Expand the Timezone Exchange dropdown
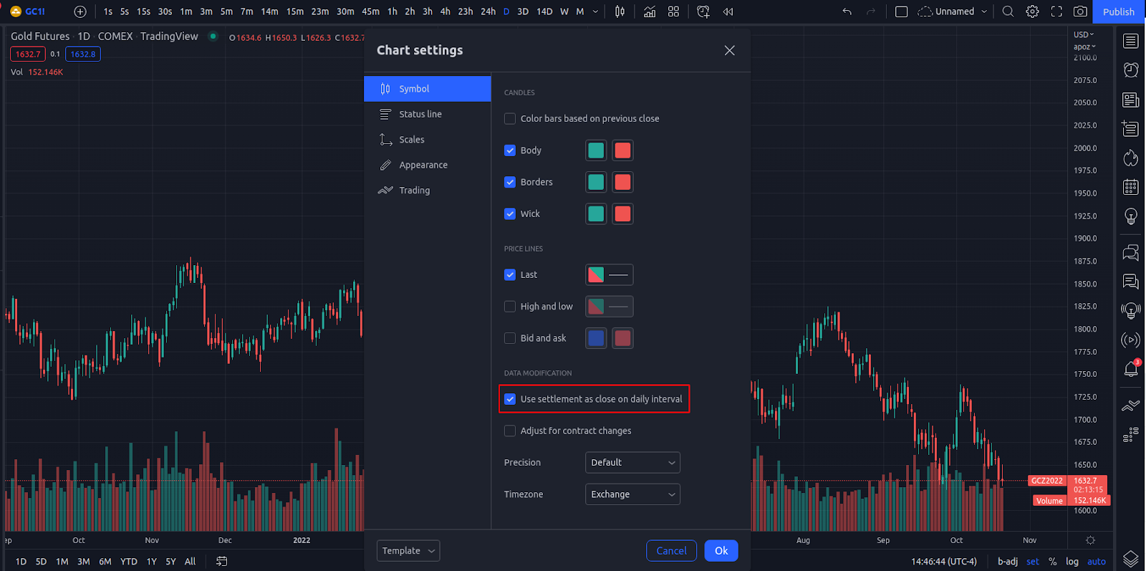The width and height of the screenshot is (1146, 571). [632, 494]
